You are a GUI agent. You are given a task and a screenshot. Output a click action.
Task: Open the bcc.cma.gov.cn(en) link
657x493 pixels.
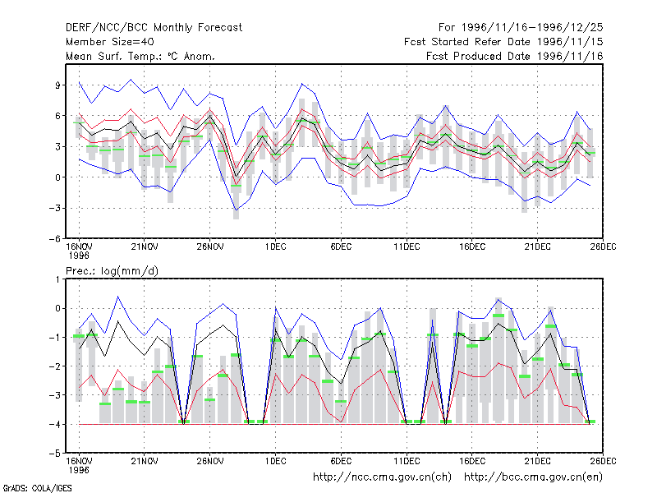[x=533, y=477]
